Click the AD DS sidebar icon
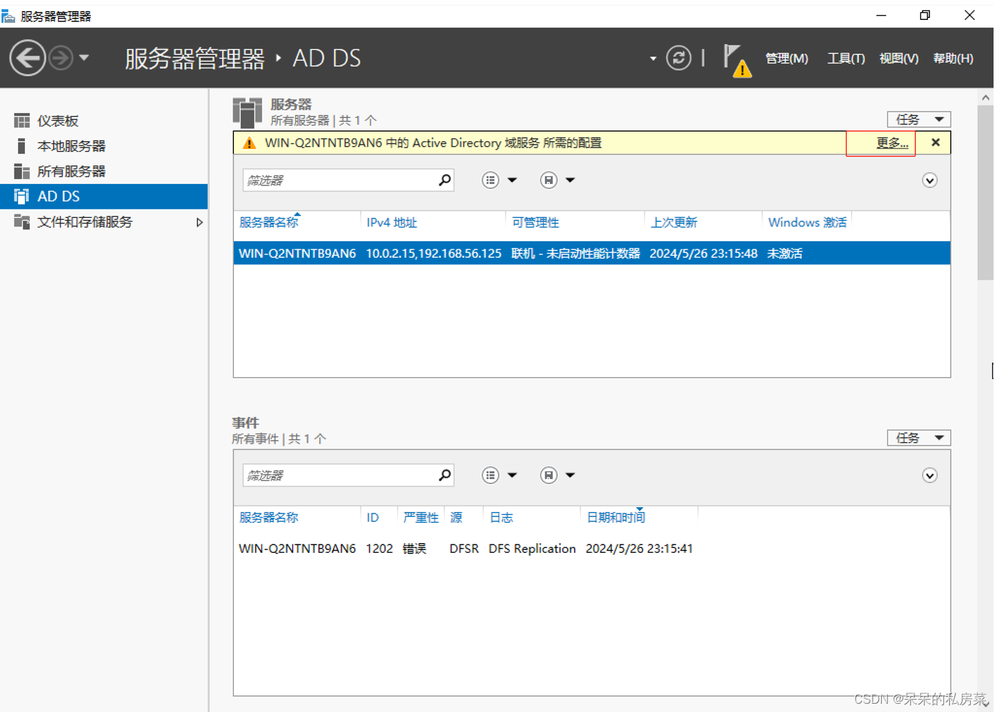Viewport: 997px width, 712px height. pyautogui.click(x=22, y=196)
